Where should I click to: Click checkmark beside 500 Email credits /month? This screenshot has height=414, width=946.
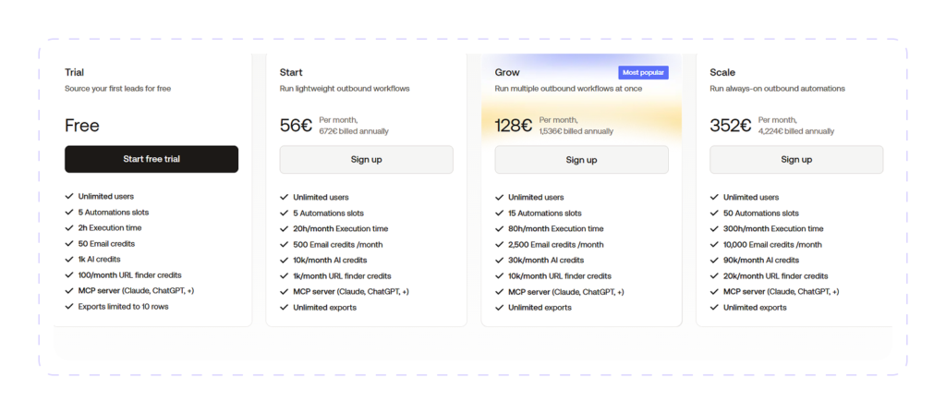pyautogui.click(x=285, y=245)
